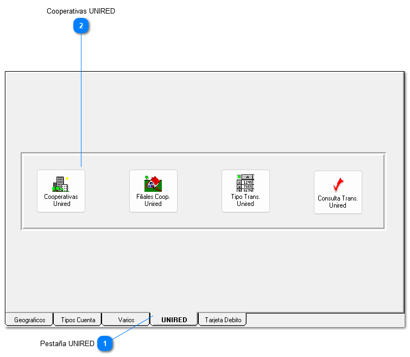This screenshot has height=357, width=410.
Task: Click the "Cooperativas UNIRED" annotation text
Action: click(x=81, y=11)
